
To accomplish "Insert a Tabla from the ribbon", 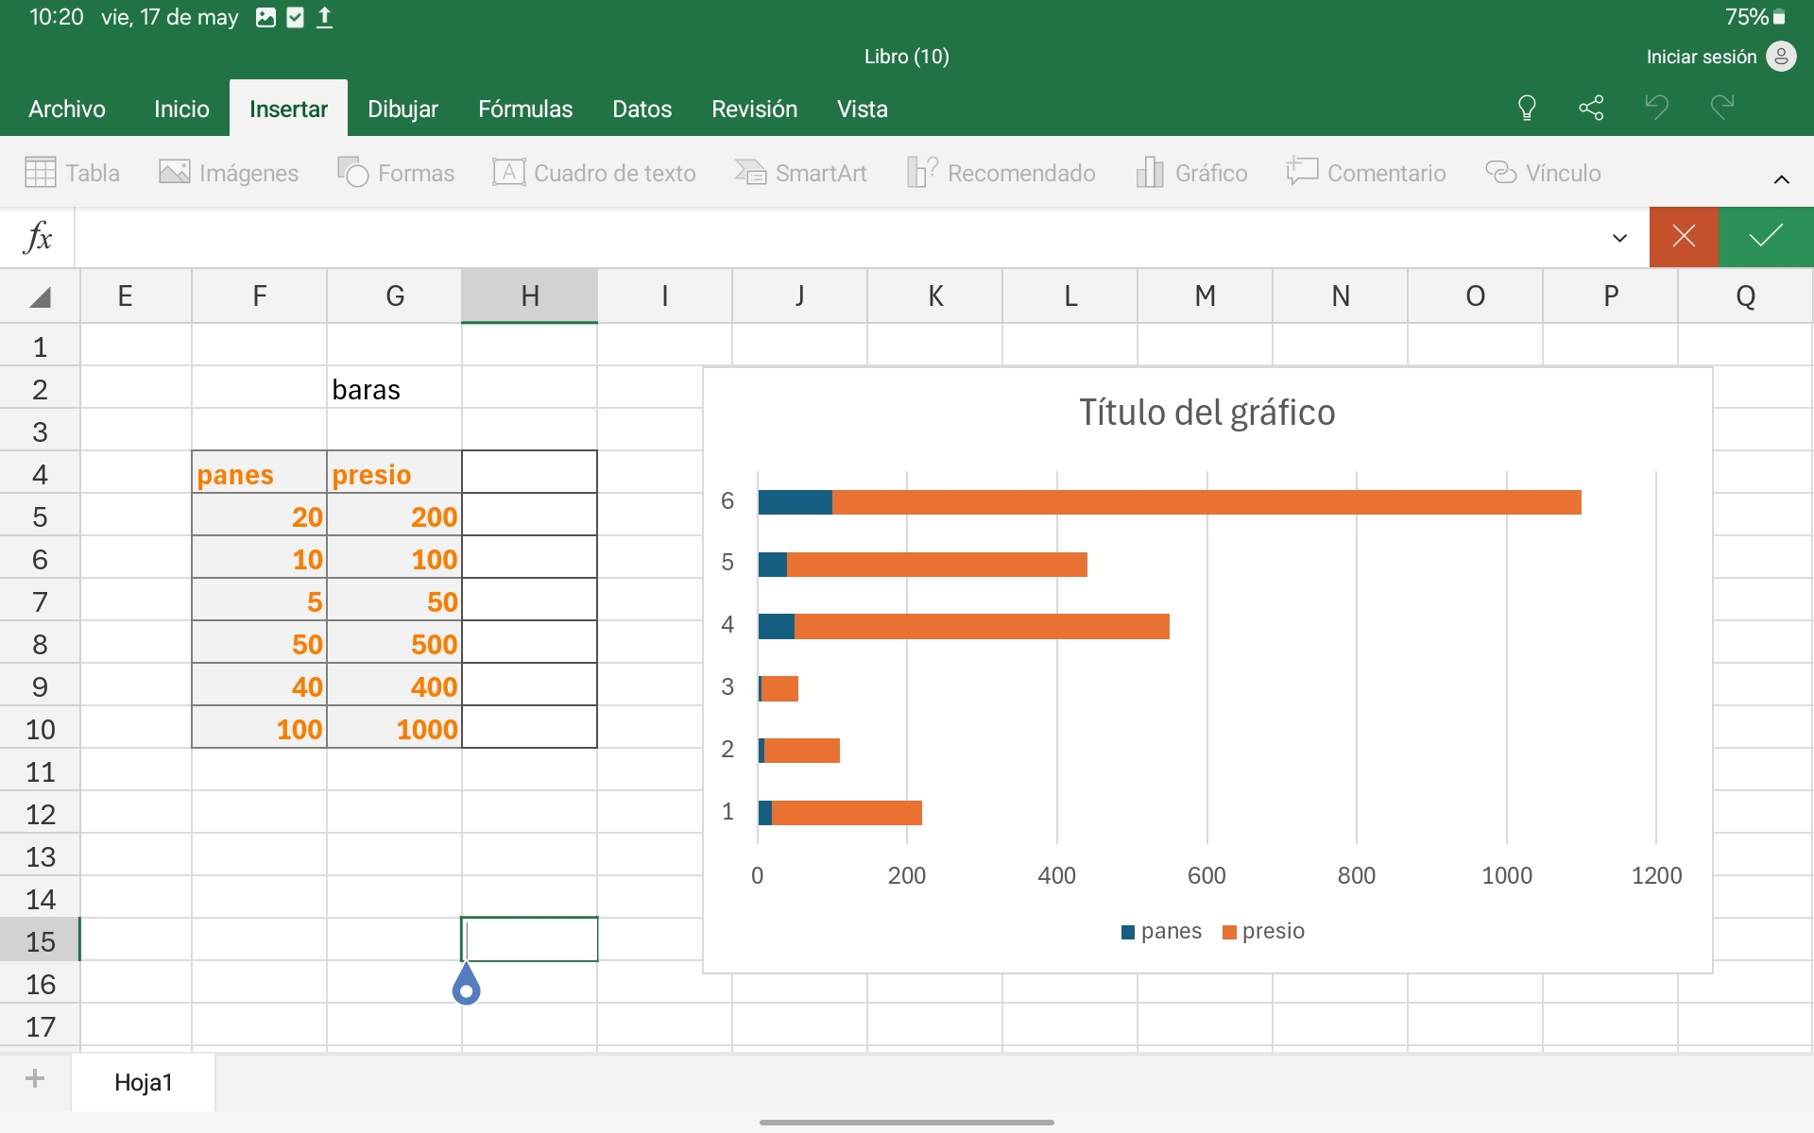I will 72,173.
